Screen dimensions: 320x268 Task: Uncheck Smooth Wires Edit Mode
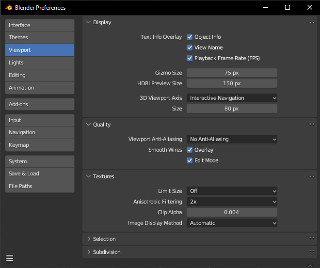190,160
